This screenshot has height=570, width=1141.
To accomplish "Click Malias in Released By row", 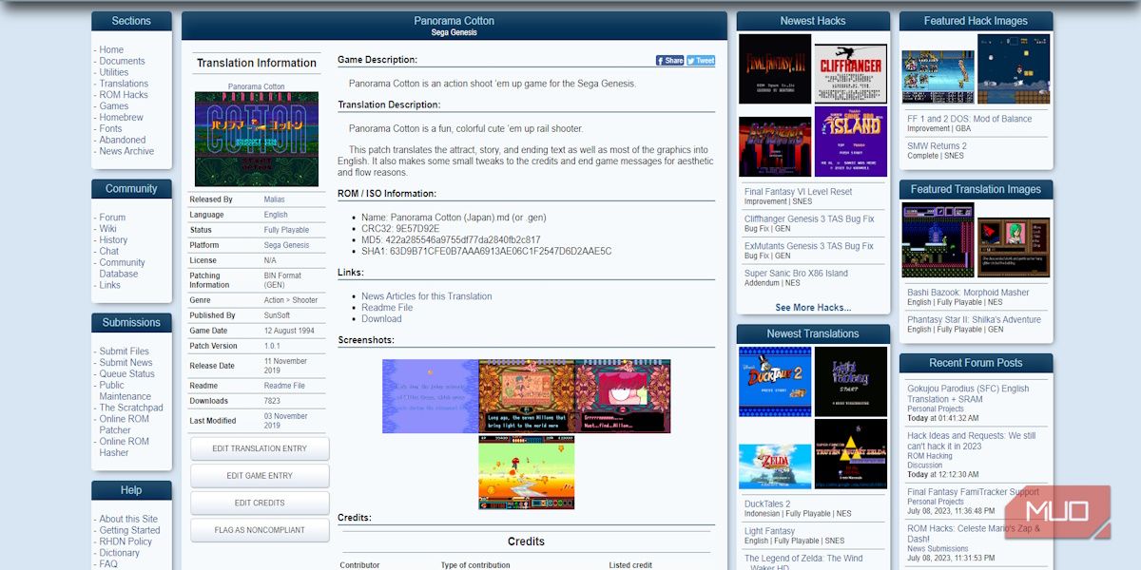I will [x=274, y=199].
